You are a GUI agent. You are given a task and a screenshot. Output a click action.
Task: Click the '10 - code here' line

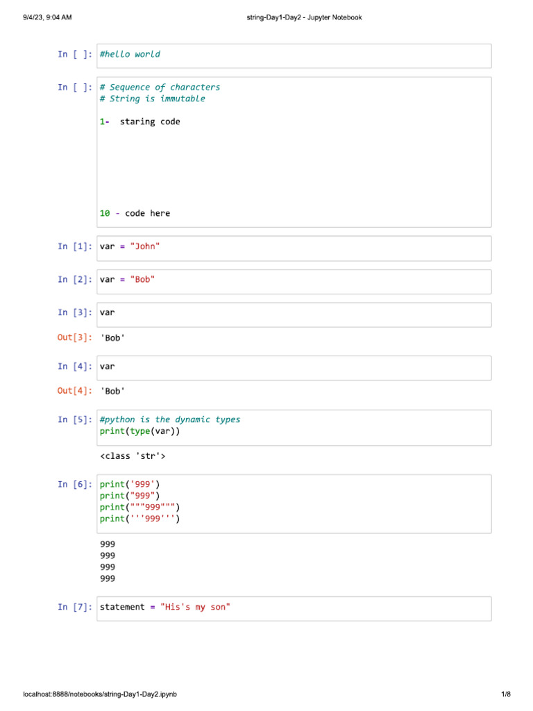[135, 213]
